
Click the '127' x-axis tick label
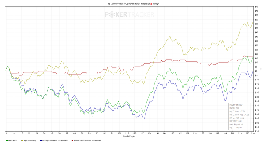tap(142, 133)
